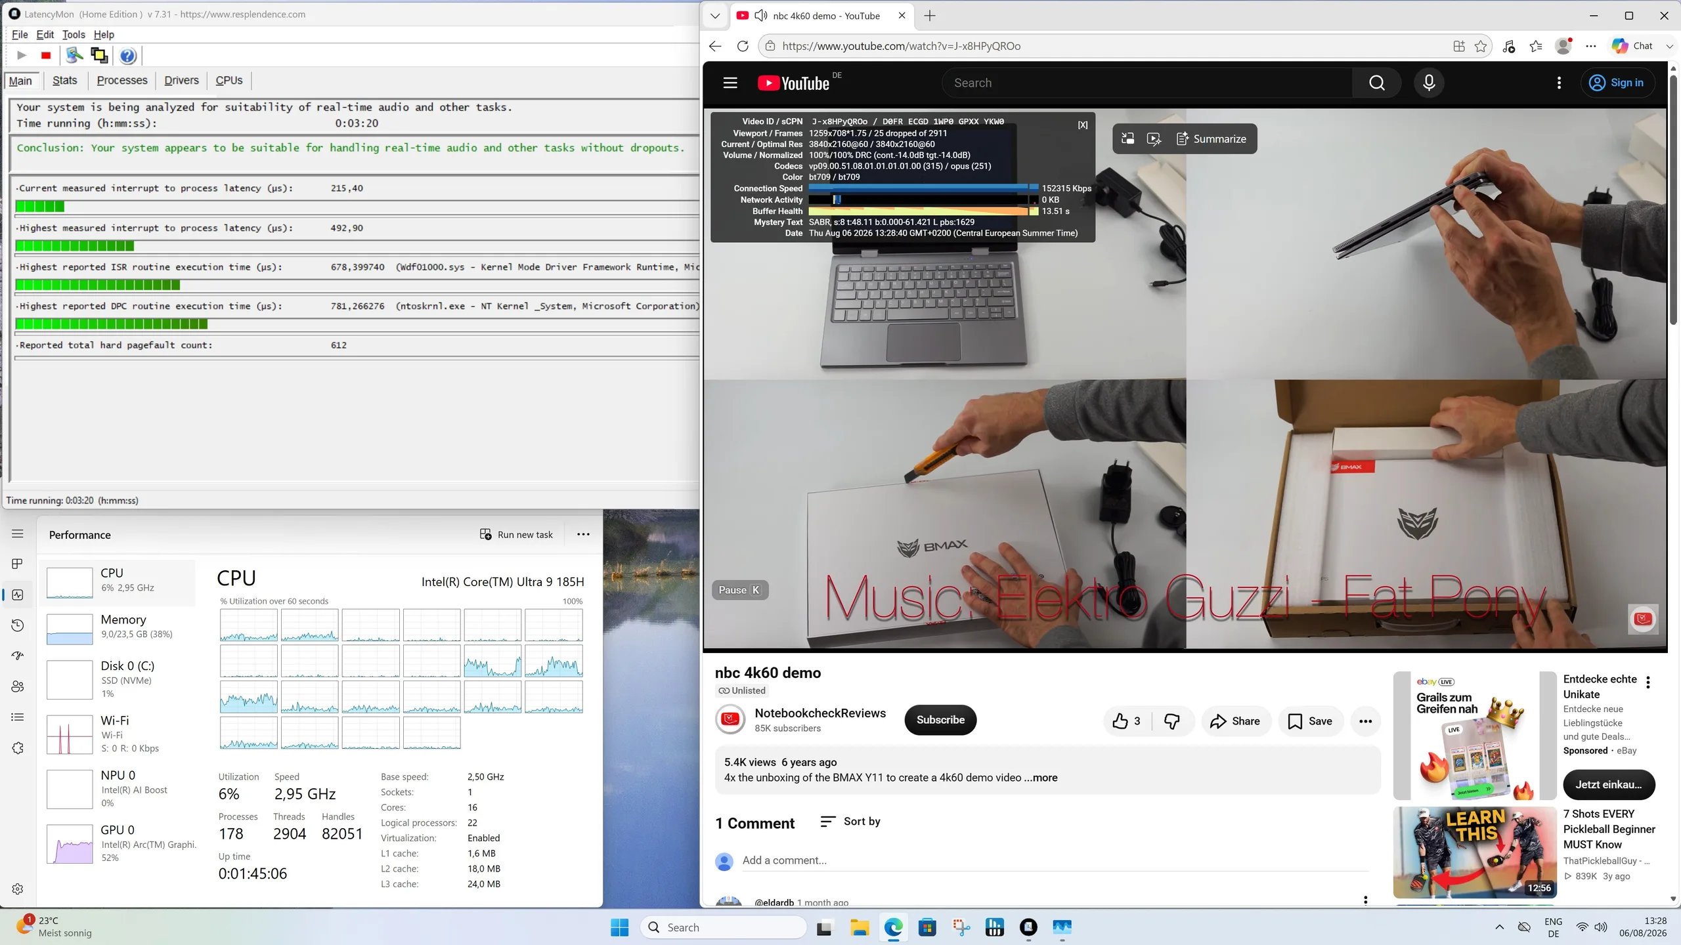
Task: Open Task Manager settings gear
Action: point(18,889)
